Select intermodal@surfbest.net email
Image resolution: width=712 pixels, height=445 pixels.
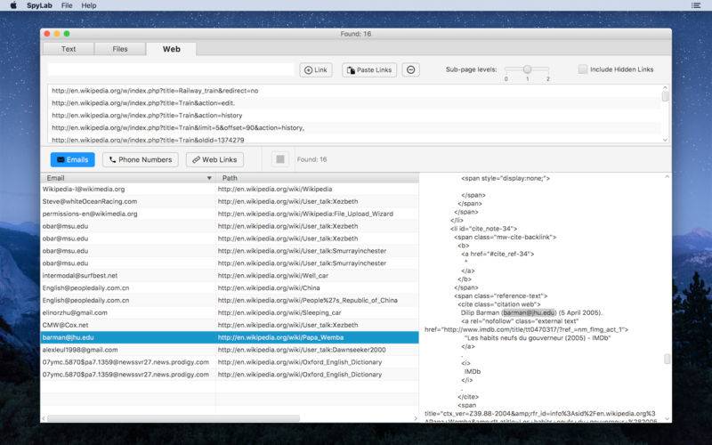tap(80, 276)
